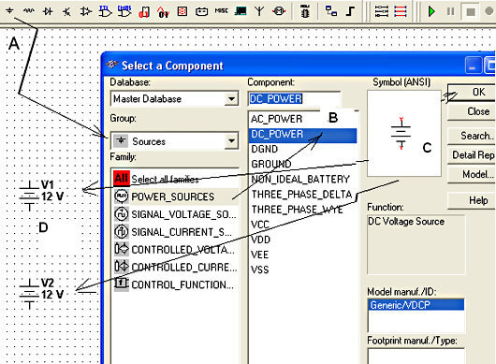Click the black ladder diagram rungs icon
This screenshot has width=496, height=364.
click(382, 11)
